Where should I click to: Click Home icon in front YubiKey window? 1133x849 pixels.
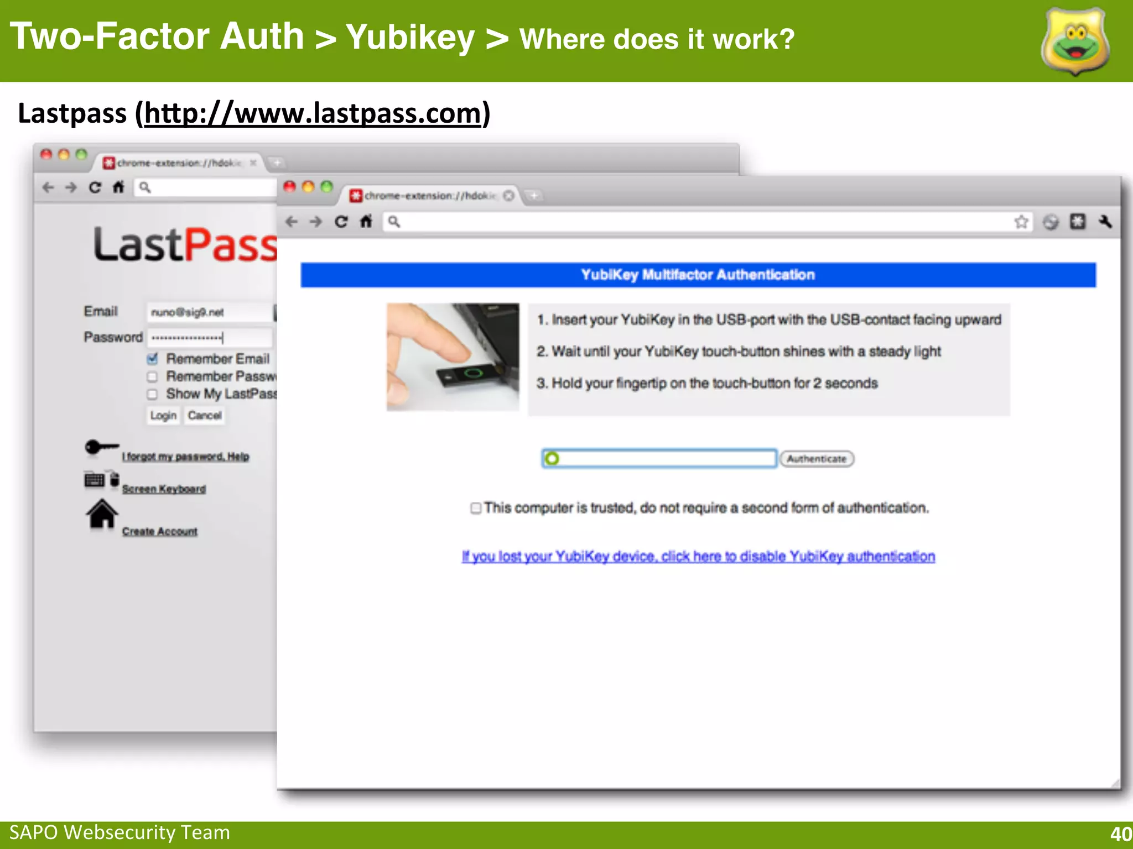pyautogui.click(x=366, y=222)
